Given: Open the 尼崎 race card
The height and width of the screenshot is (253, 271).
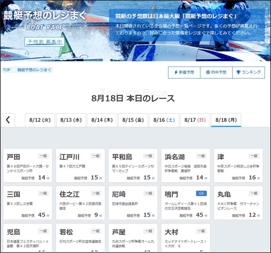Looking at the screenshot, I should pos(133,203).
